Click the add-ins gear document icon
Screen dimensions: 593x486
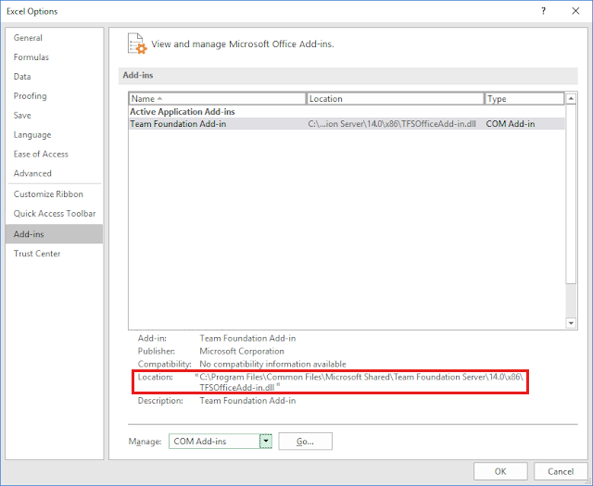tap(137, 44)
